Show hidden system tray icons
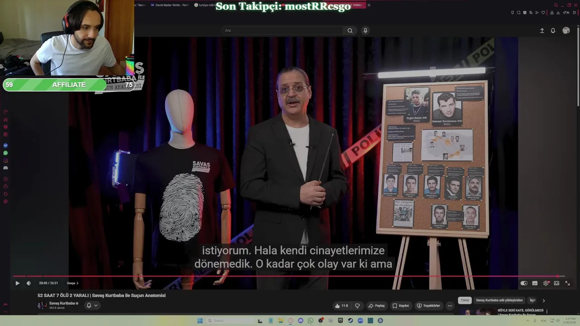Screen dimensions: 580x326 (x=527, y=321)
